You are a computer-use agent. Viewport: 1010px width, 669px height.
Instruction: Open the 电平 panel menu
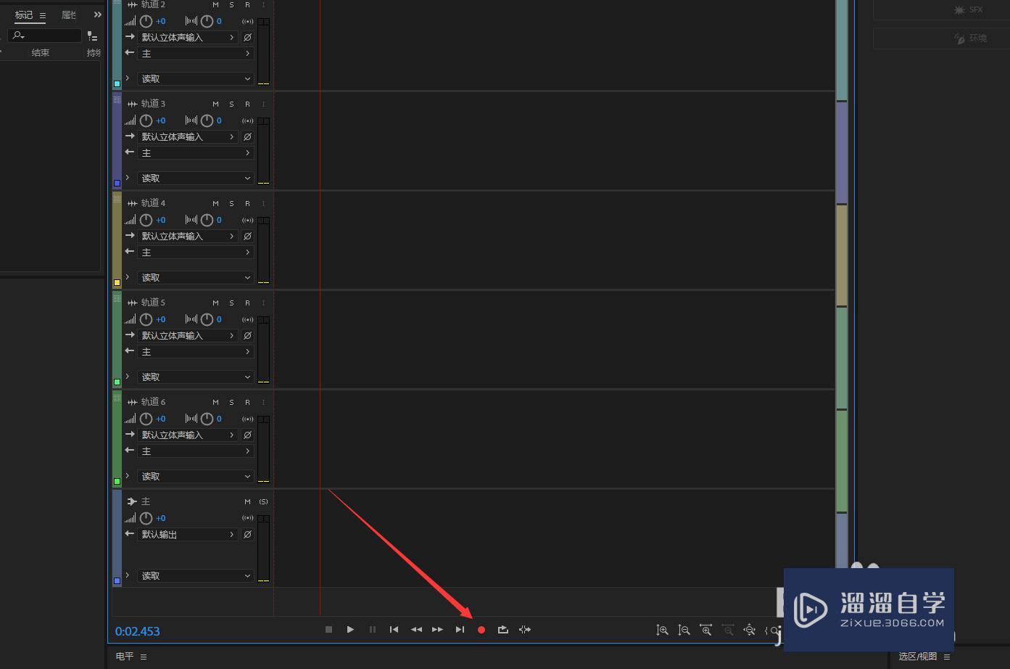point(144,657)
